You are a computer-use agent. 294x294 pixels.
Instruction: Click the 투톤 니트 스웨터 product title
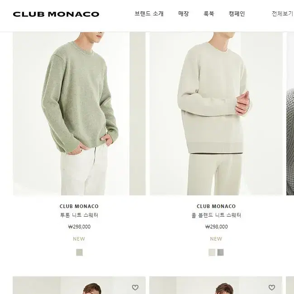[x=79, y=215]
